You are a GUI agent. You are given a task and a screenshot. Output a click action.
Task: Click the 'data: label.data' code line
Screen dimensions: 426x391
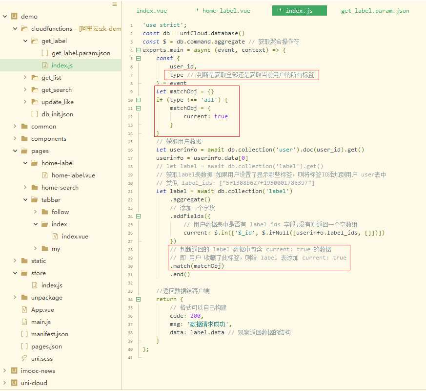pyautogui.click(x=197, y=332)
